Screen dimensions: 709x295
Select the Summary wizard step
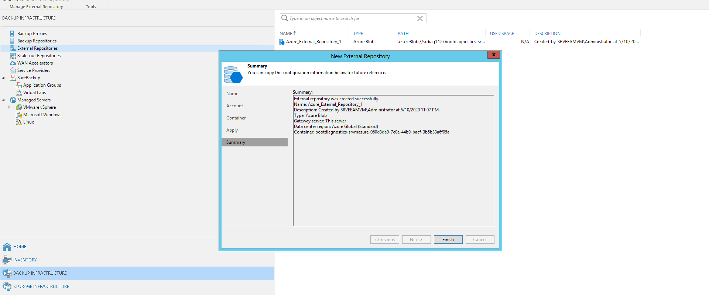tap(254, 142)
